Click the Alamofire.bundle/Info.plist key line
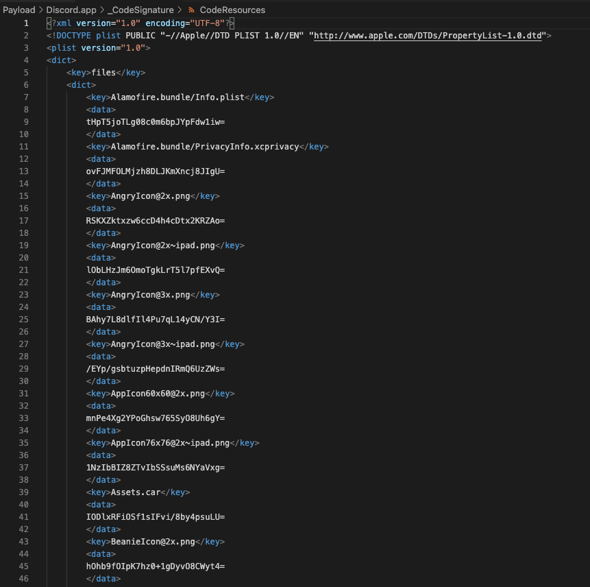Screen dimensions: 590x587 (180, 97)
